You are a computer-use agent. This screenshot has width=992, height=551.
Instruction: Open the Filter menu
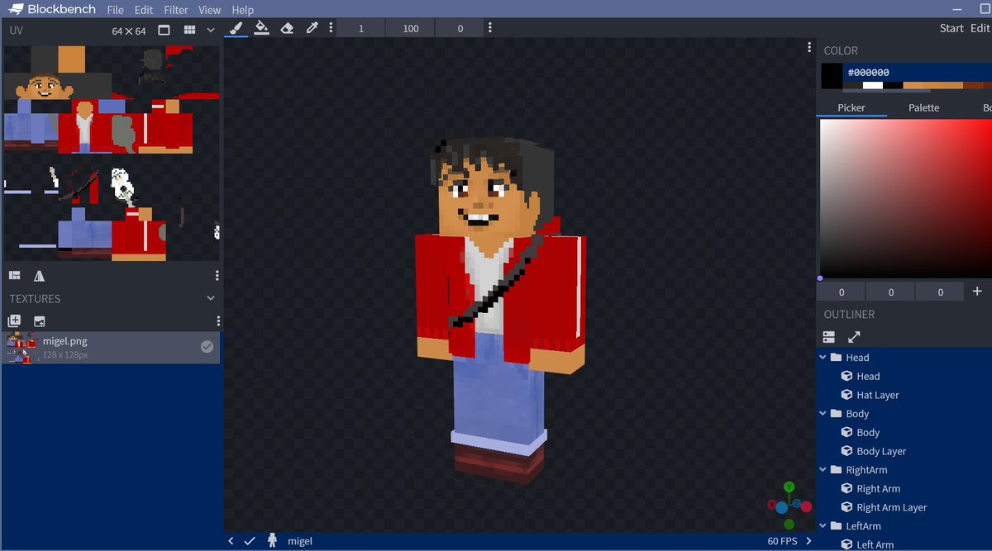coord(176,10)
